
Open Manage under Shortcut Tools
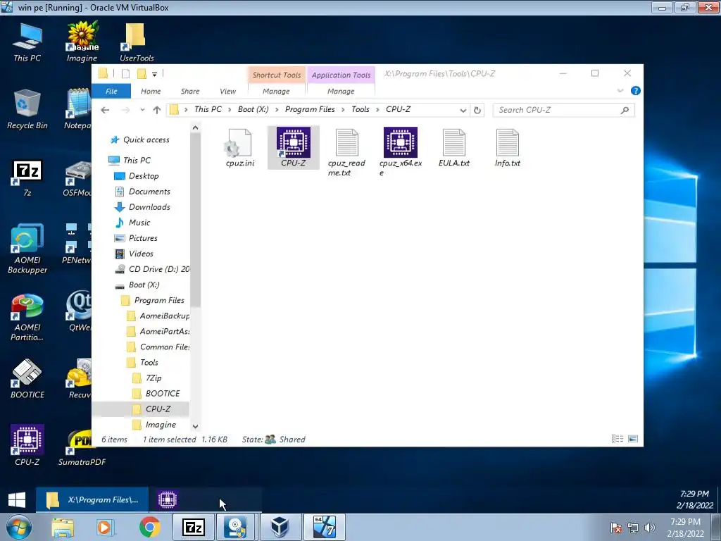point(276,91)
